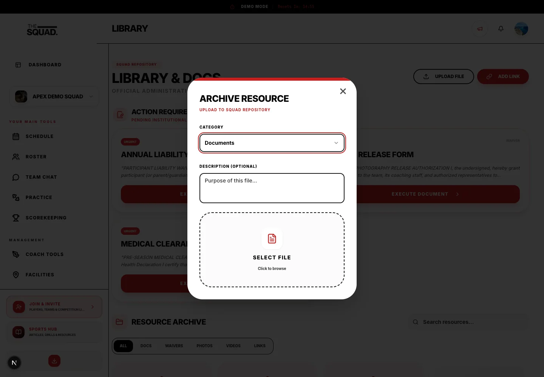Open the user profile avatar
Viewport: 544px width, 377px height.
click(521, 29)
